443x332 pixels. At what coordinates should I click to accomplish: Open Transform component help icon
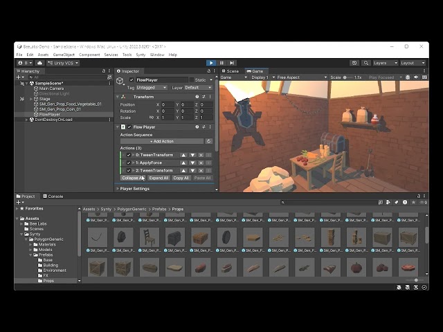click(x=197, y=97)
